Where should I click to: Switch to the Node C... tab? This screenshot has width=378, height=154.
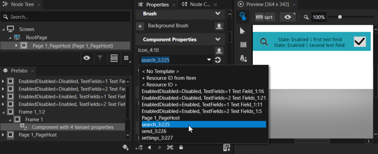point(200,4)
